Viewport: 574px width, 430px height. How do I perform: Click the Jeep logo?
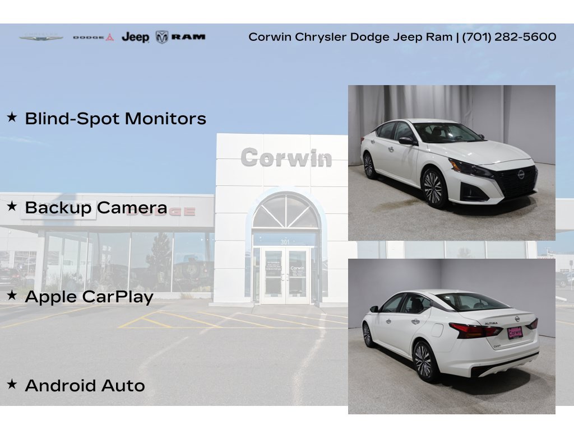click(x=136, y=37)
